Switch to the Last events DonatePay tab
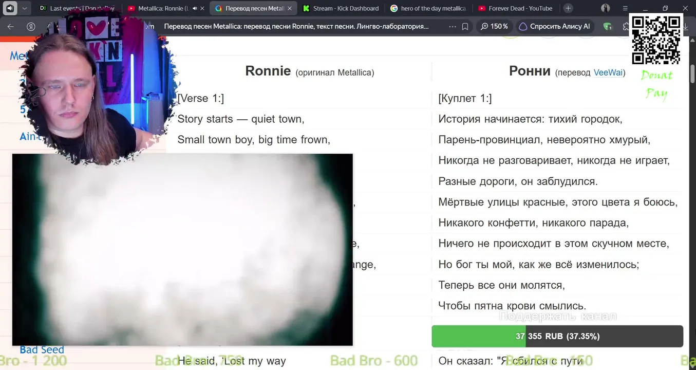696x370 pixels. [x=77, y=8]
